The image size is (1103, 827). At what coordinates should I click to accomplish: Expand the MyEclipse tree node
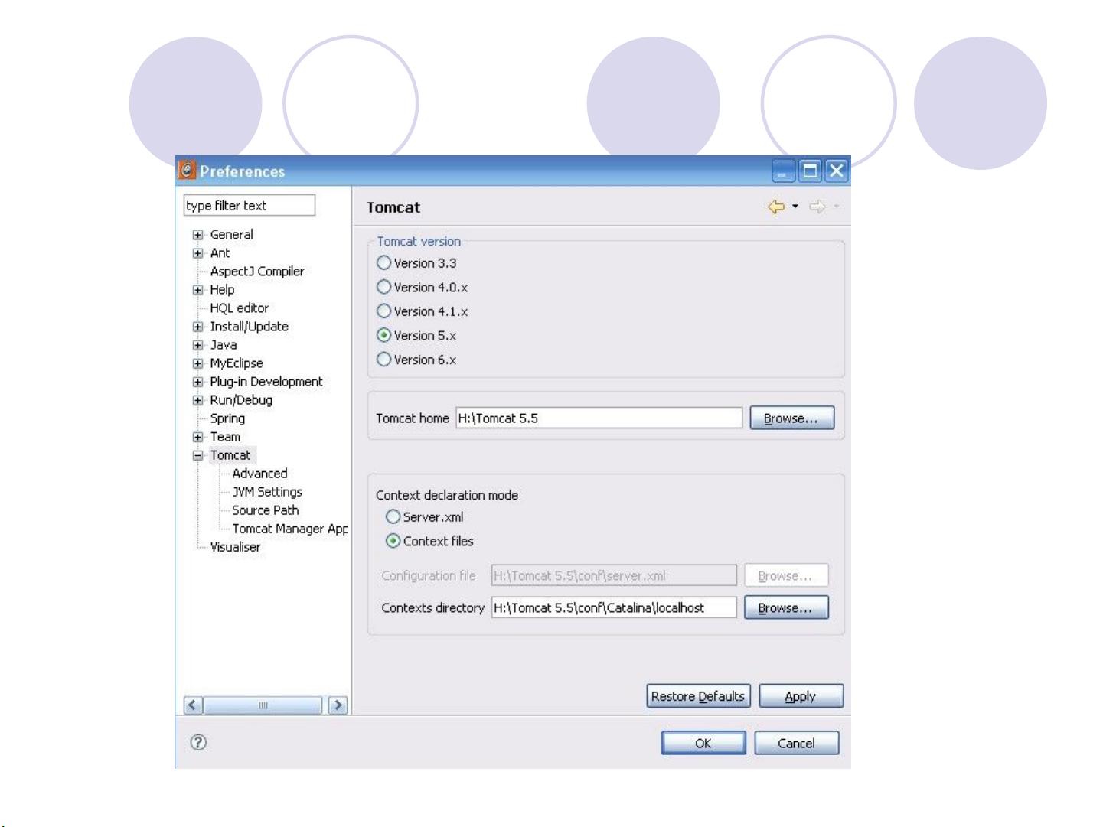[x=197, y=363]
